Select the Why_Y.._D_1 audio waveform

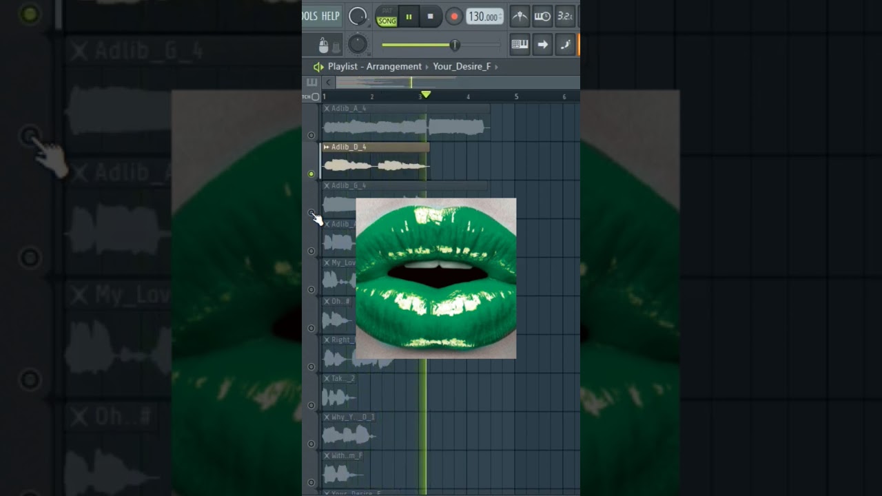pos(349,435)
